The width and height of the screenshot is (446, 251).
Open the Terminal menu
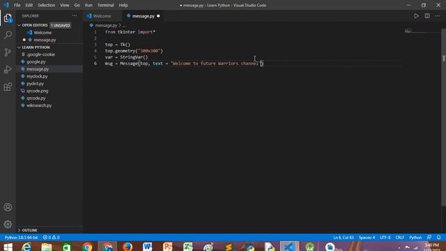click(105, 5)
